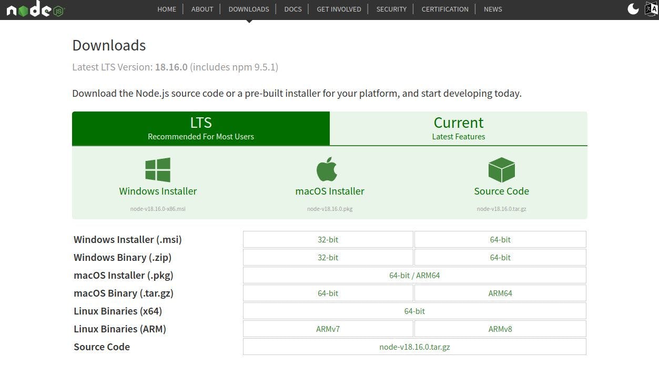The width and height of the screenshot is (659, 365).
Task: Click node-v18.16.0.tar.gz source code row link
Action: click(x=414, y=347)
